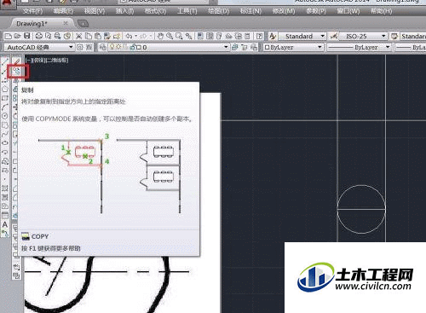Screen dimensions: 426x313
Task: Open the Layer Properties Manager
Action: tap(103, 47)
